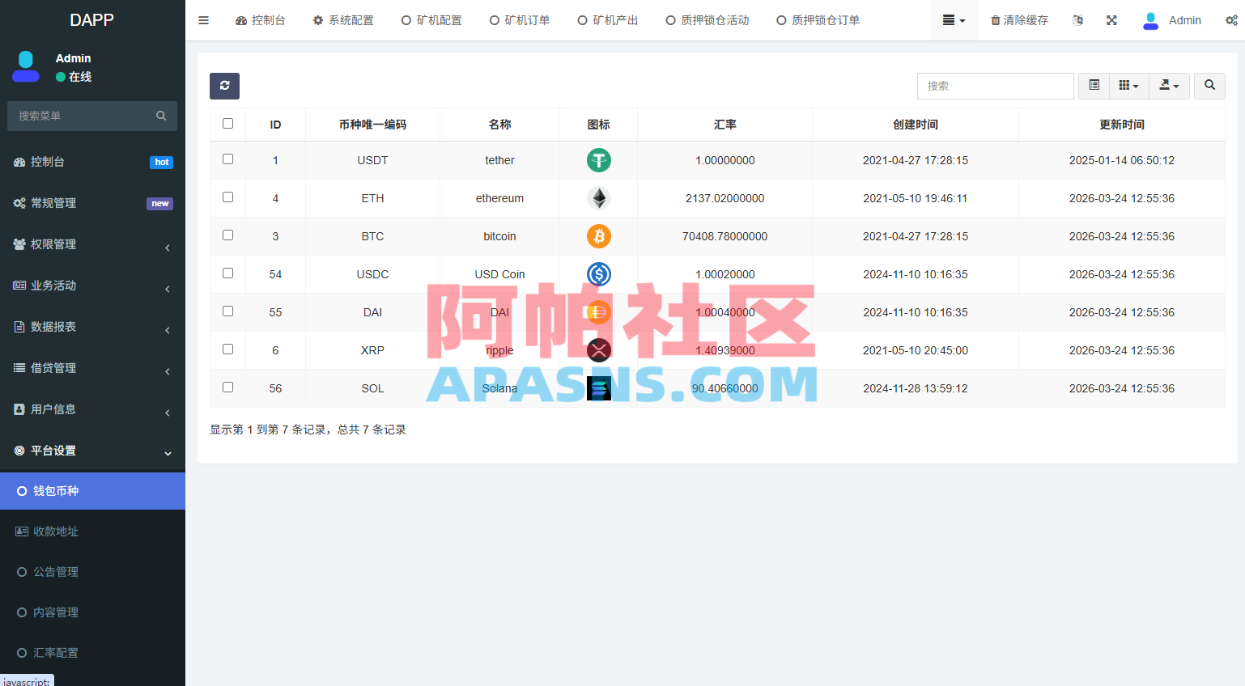Click the table search input field
Image resolution: width=1245 pixels, height=686 pixels.
[995, 86]
